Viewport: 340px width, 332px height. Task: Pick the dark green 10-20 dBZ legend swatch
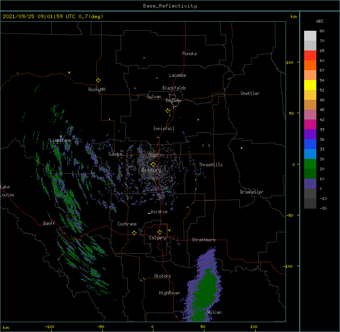pyautogui.click(x=310, y=173)
